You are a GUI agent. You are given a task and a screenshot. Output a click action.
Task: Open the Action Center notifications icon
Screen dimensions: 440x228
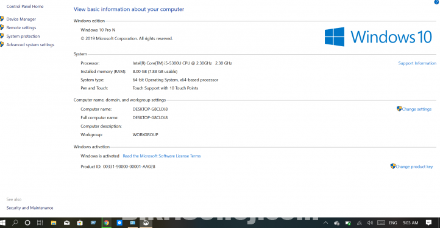428,223
